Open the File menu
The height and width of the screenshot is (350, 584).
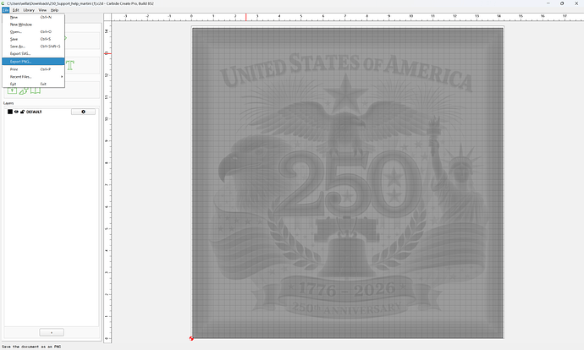(x=6, y=10)
